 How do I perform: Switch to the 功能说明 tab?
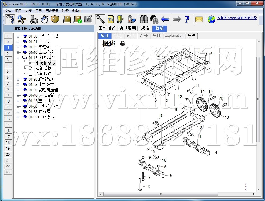pos(128,28)
